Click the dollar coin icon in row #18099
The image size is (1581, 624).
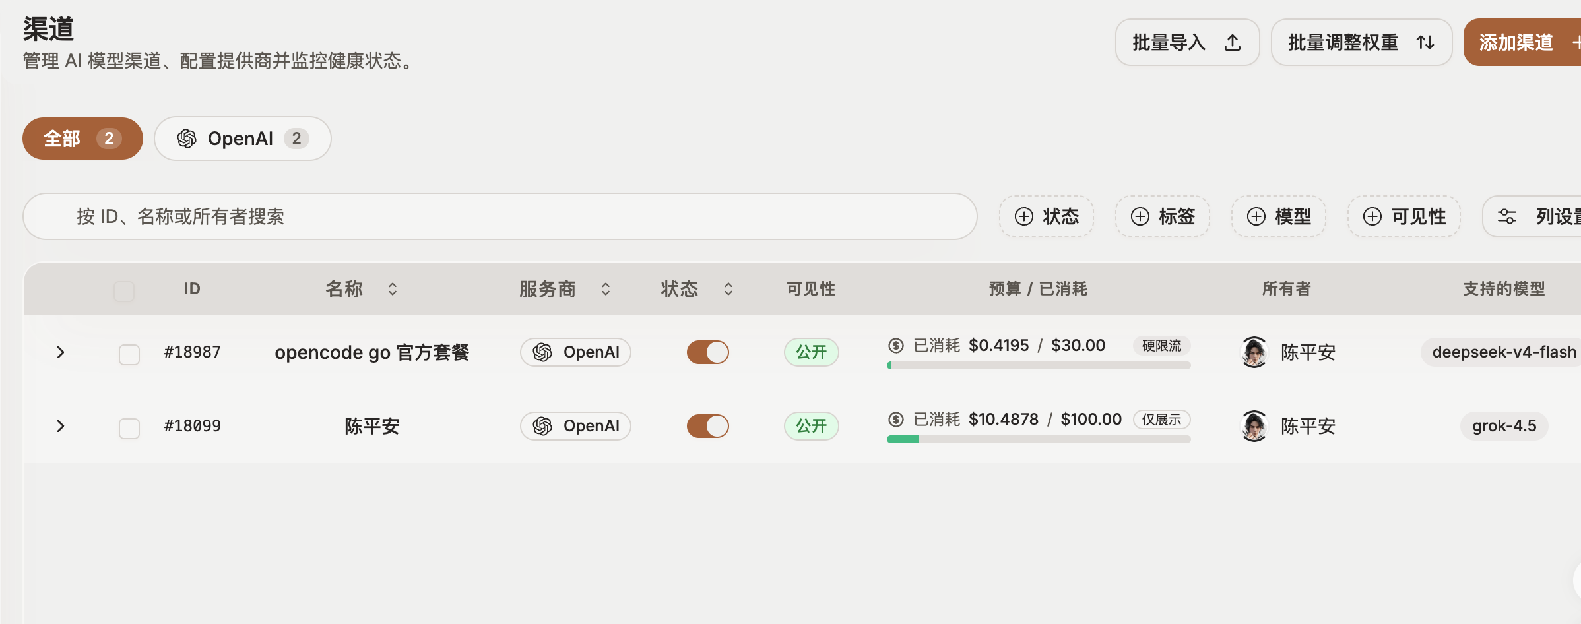(x=895, y=419)
